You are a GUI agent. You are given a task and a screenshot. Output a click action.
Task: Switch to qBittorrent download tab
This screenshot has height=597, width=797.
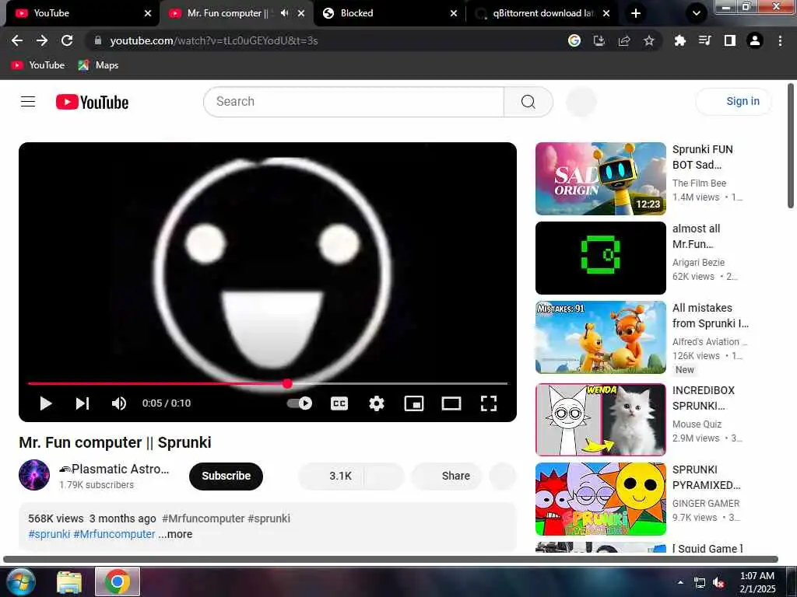[x=542, y=13]
